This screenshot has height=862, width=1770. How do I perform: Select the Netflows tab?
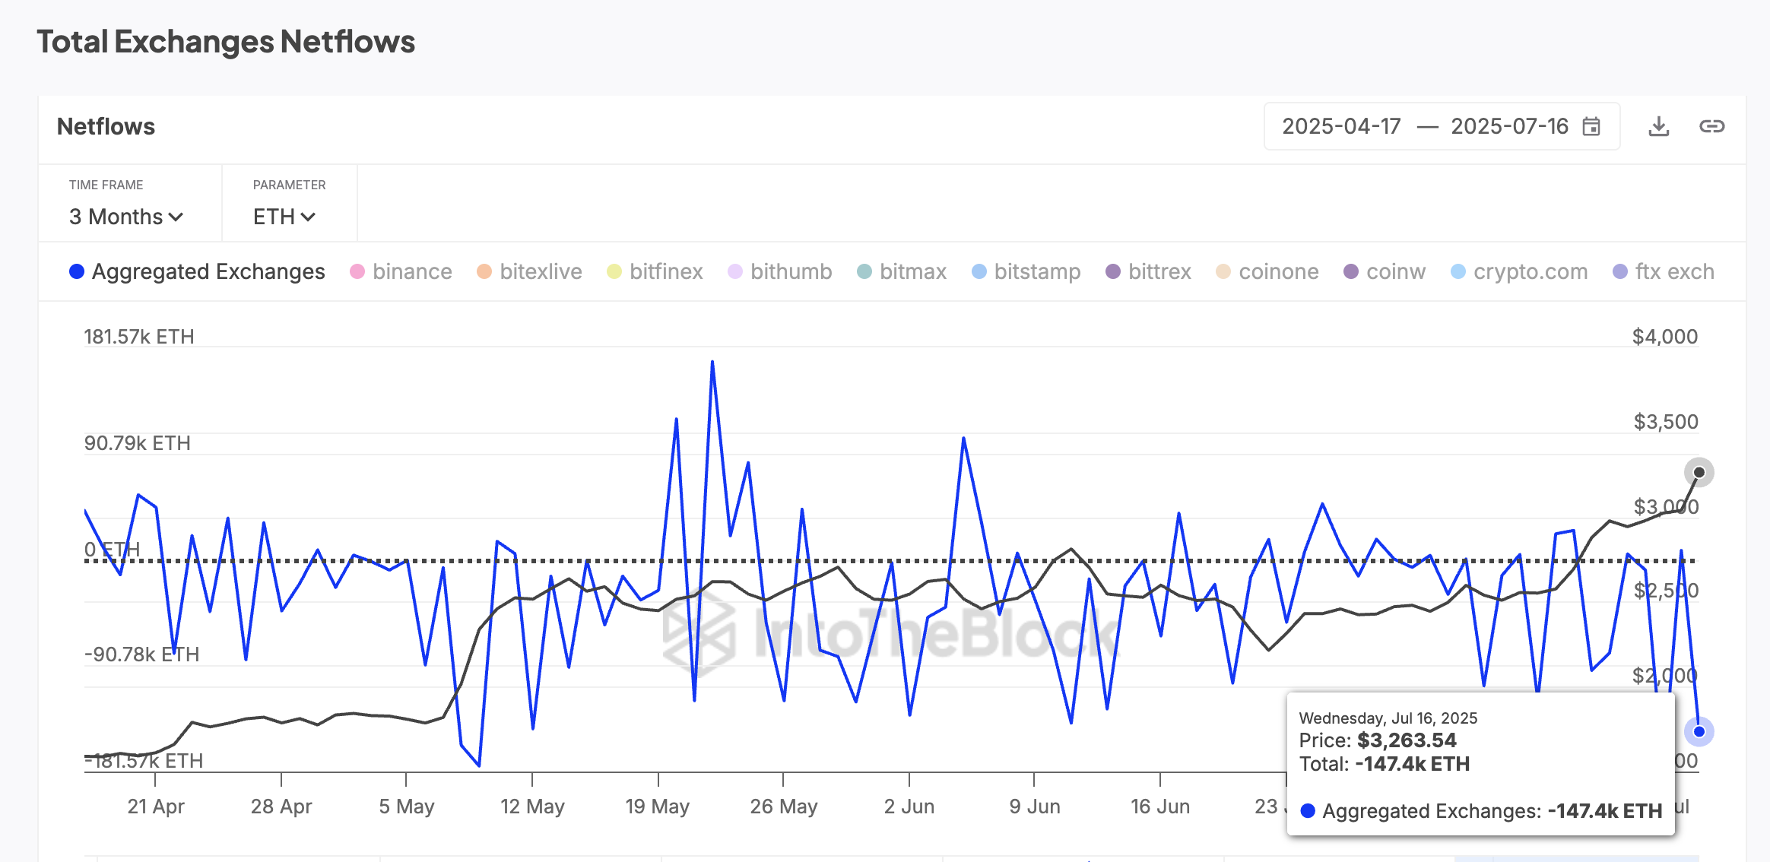(x=106, y=126)
